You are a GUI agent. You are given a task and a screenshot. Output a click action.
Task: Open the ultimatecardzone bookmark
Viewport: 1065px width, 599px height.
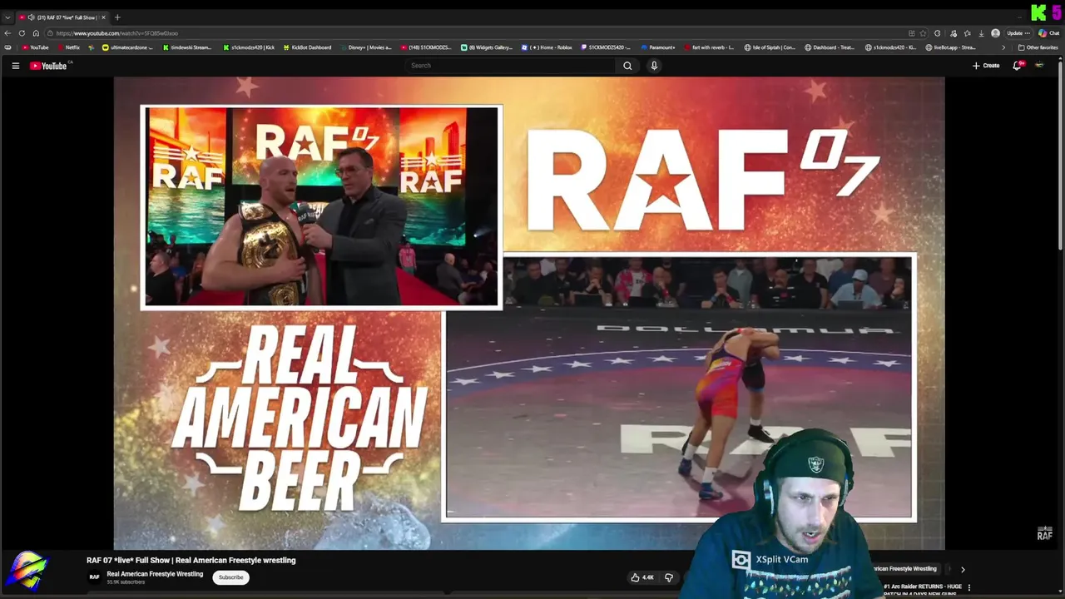click(127, 47)
